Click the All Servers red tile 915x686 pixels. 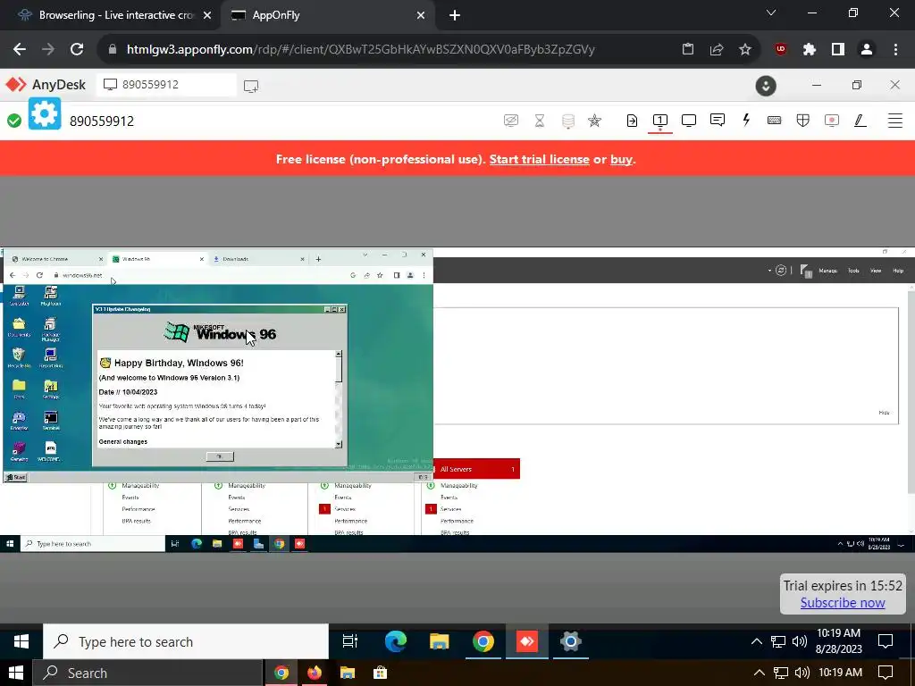(x=477, y=469)
